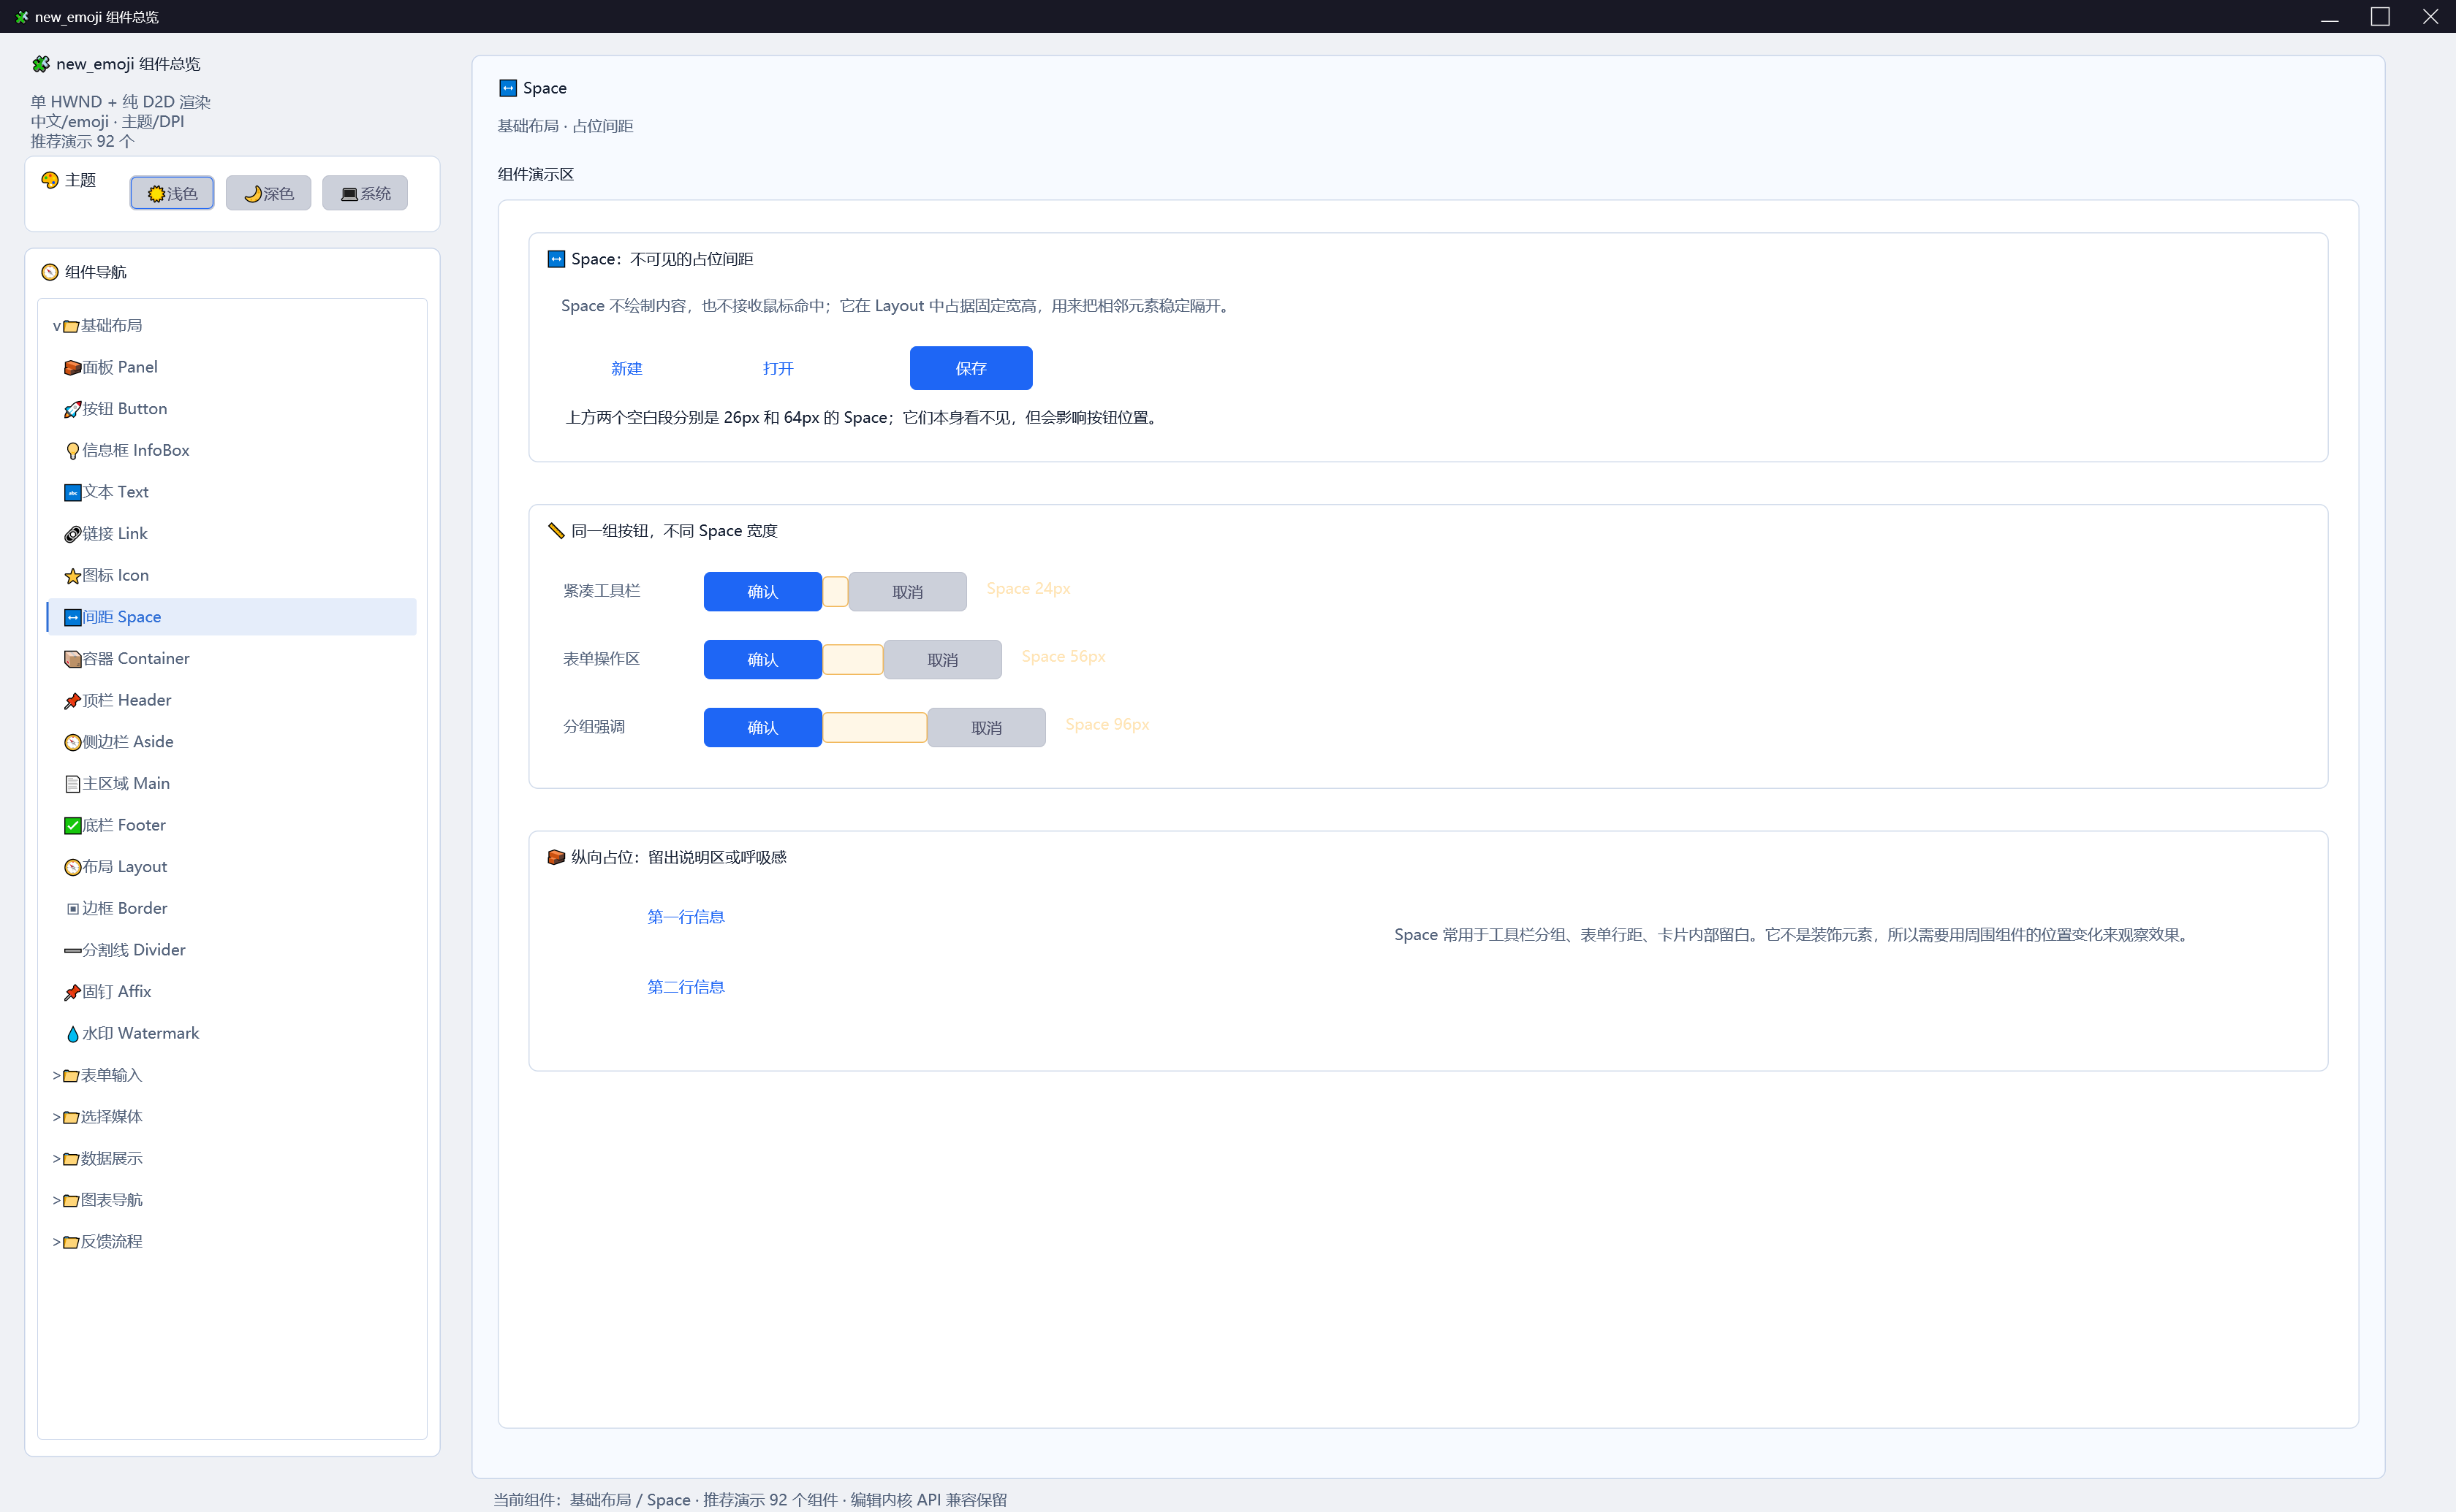2456x1512 pixels.
Task: Select 布局 Layout in the tree
Action: click(x=232, y=866)
